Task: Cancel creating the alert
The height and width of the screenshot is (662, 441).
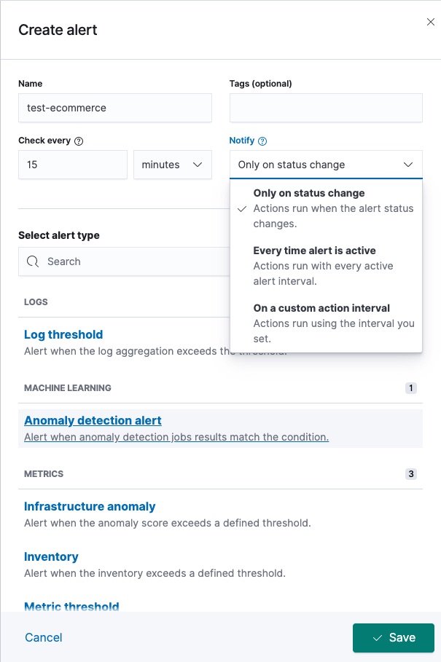Action: (43, 637)
